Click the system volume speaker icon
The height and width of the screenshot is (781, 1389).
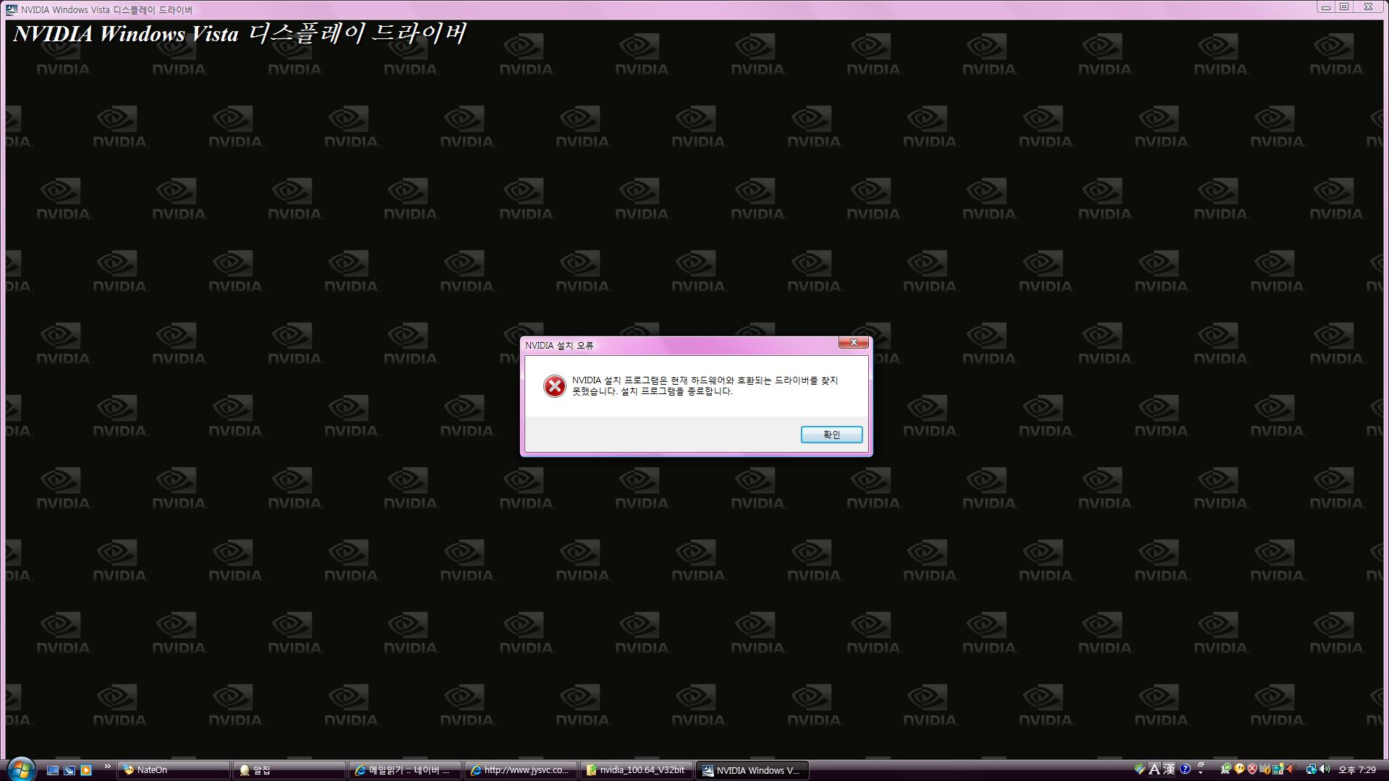(x=1325, y=769)
